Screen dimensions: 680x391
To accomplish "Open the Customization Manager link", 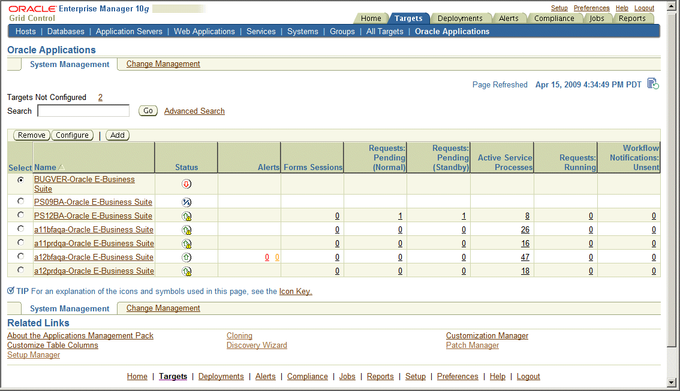I will 487,335.
